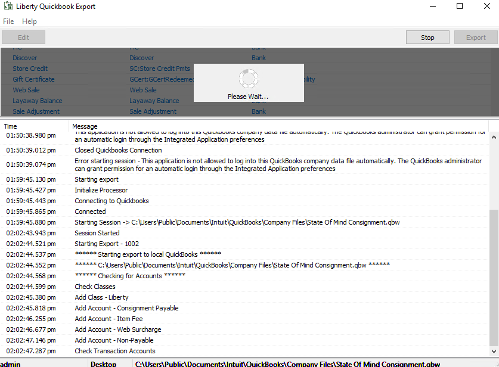499x367 pixels.
Task: Click the Liberty Quickbook Export app icon
Action: [x=8, y=6]
